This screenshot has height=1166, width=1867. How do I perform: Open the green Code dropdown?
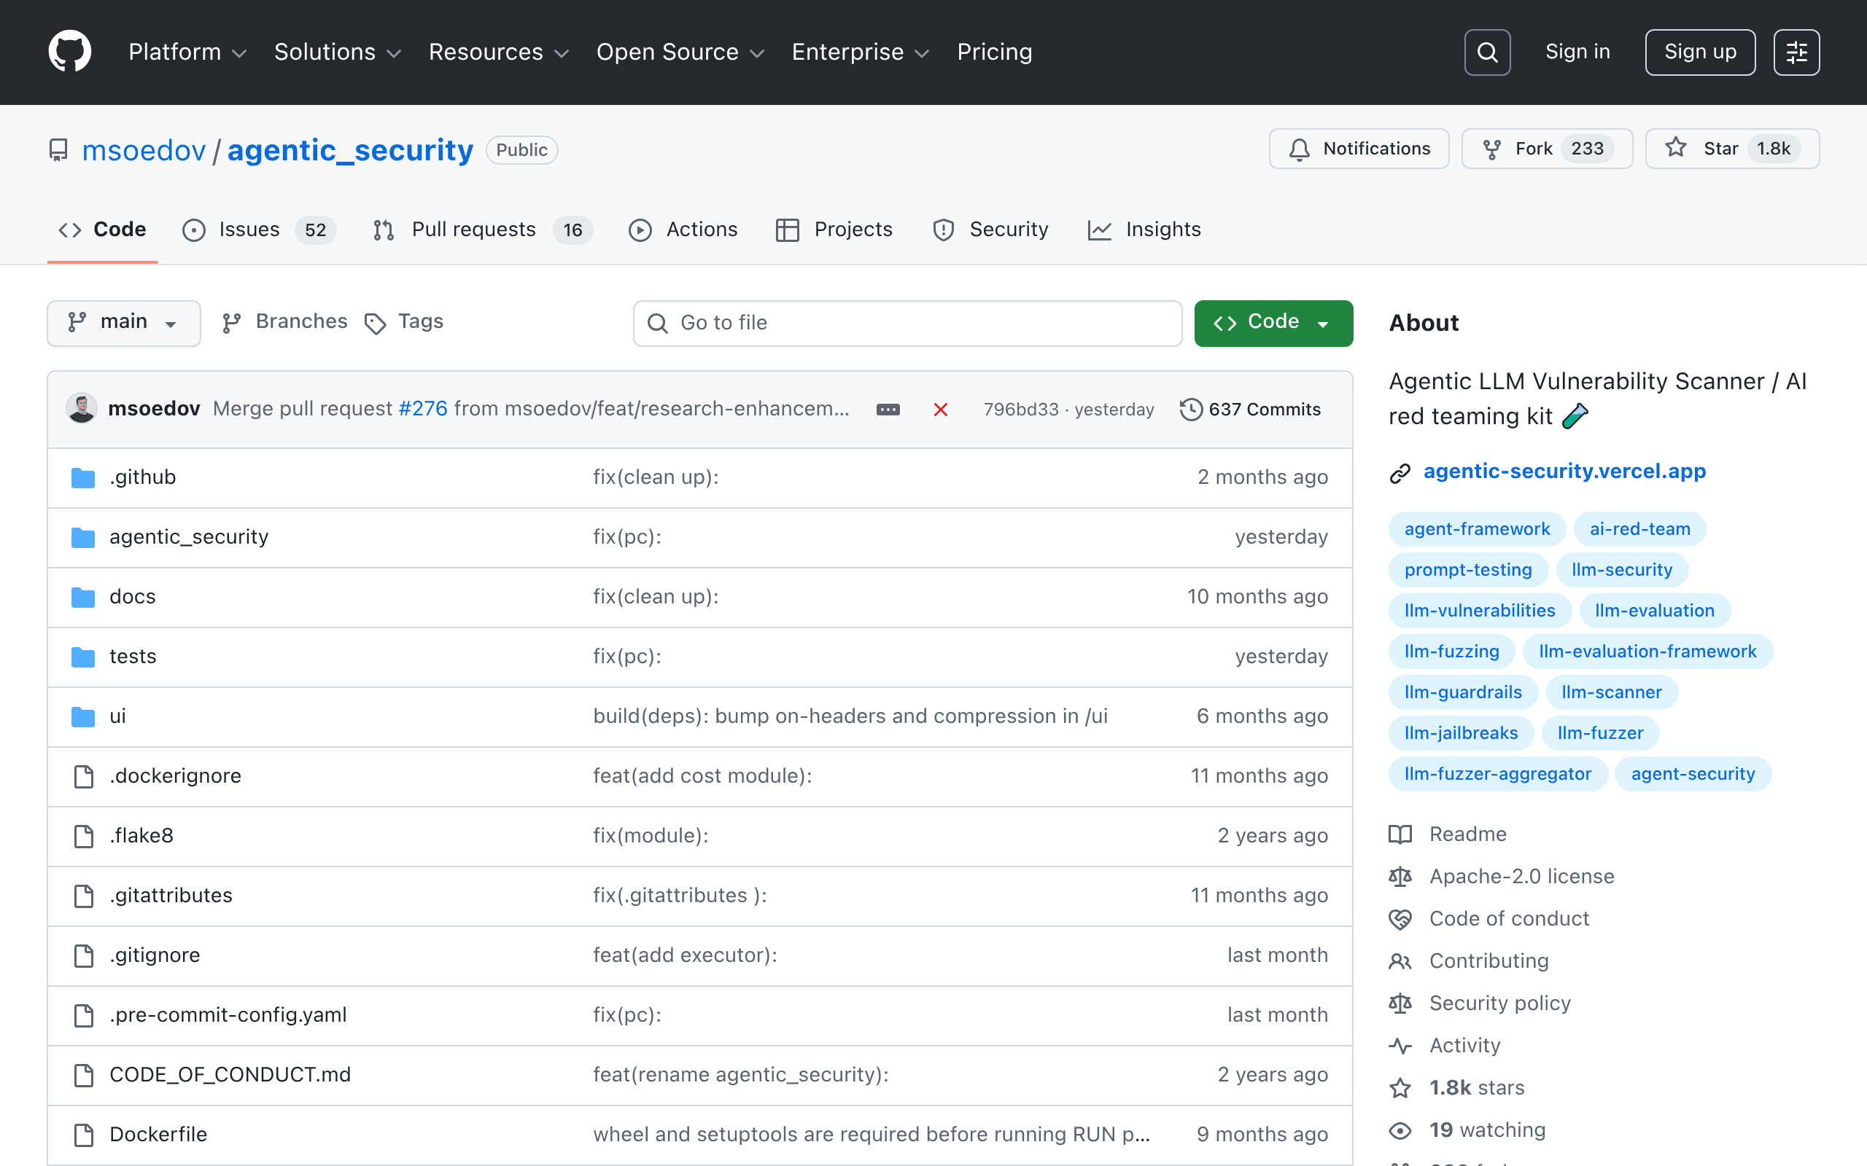(1273, 322)
